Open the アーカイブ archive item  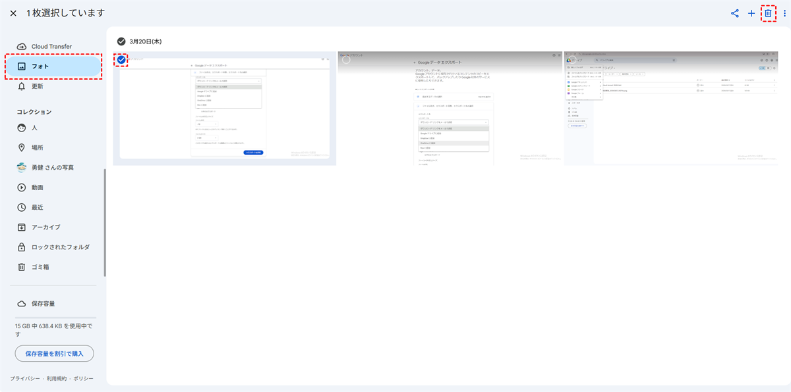[x=45, y=227]
